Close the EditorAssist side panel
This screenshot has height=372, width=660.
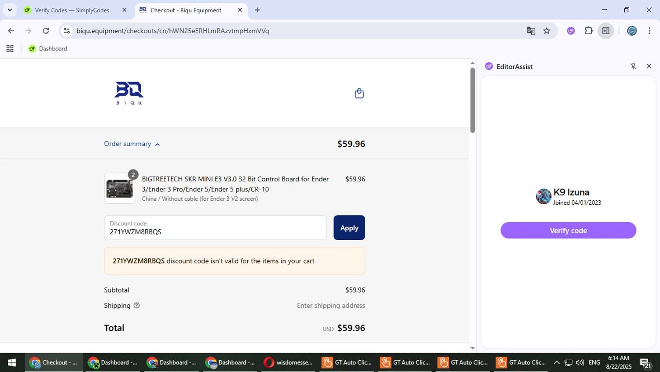pos(649,66)
